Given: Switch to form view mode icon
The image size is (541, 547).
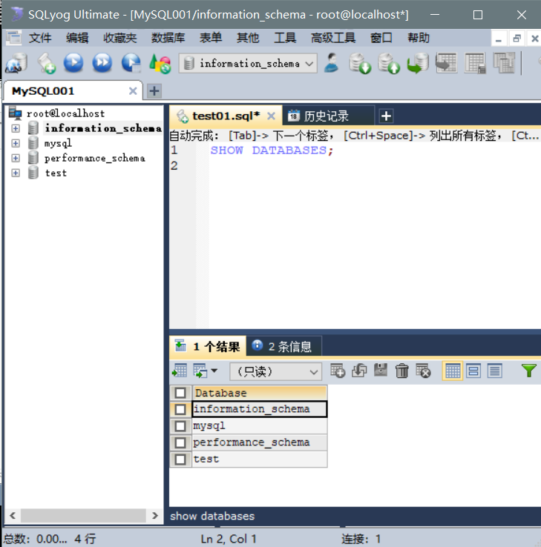Looking at the screenshot, I should coord(473,371).
